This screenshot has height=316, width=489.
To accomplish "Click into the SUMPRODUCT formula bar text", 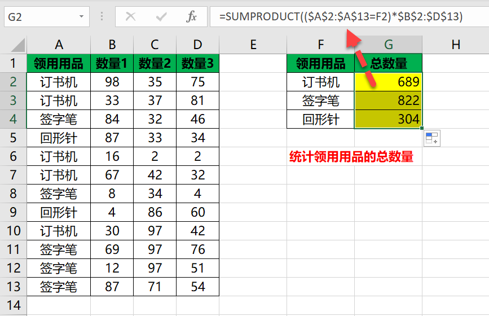I will pos(341,16).
